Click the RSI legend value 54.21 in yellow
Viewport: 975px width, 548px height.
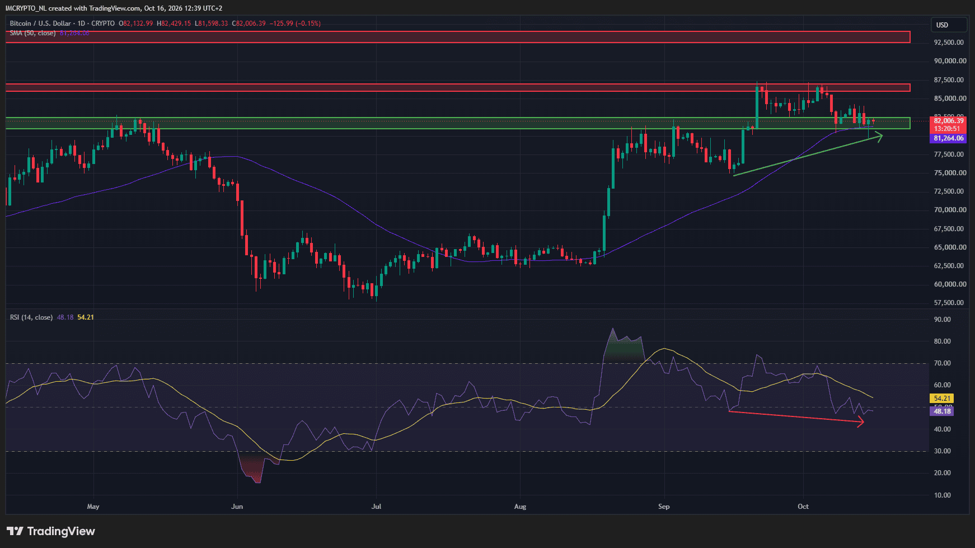86,317
